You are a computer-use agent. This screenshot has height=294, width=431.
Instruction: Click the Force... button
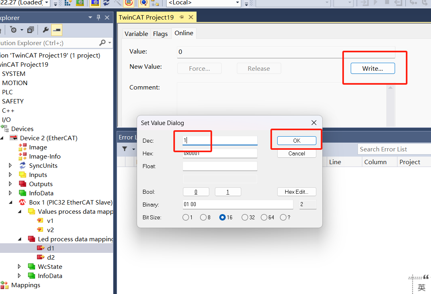pyautogui.click(x=200, y=68)
